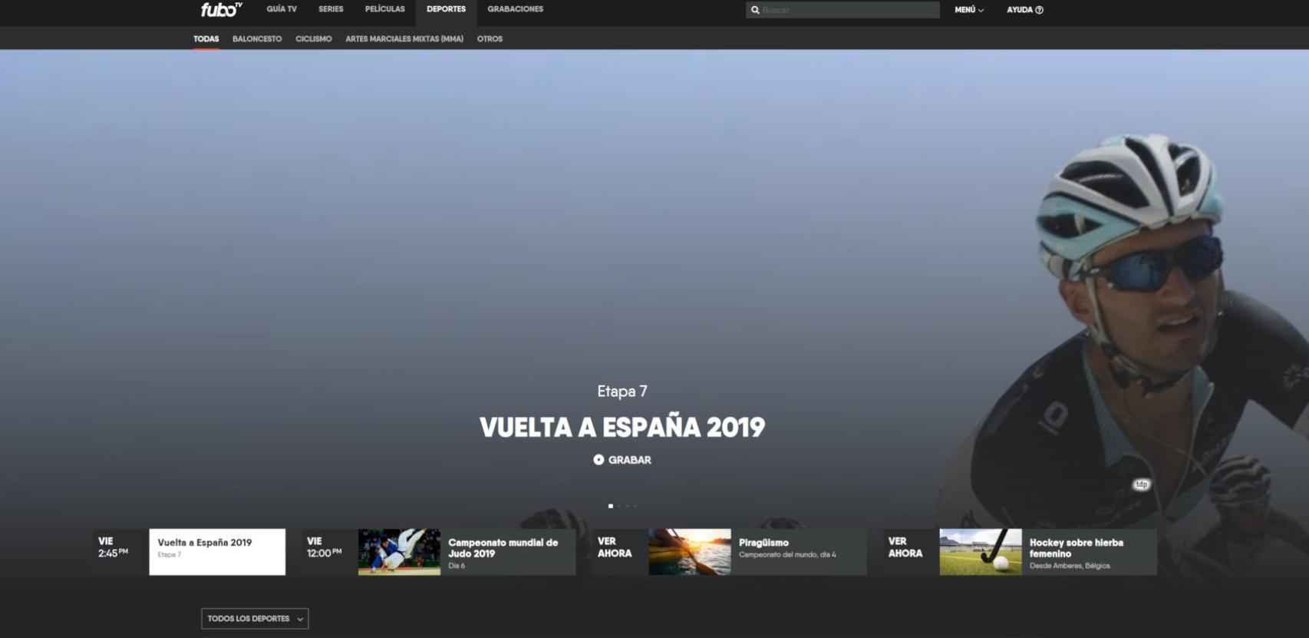The height and width of the screenshot is (638, 1309).
Task: Open the Todos los deportes dropdown
Action: (255, 619)
